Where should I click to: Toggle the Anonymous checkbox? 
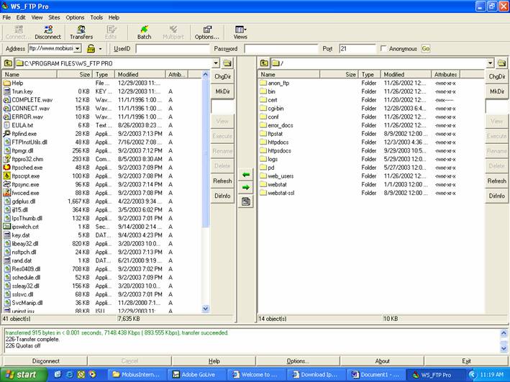(x=383, y=48)
